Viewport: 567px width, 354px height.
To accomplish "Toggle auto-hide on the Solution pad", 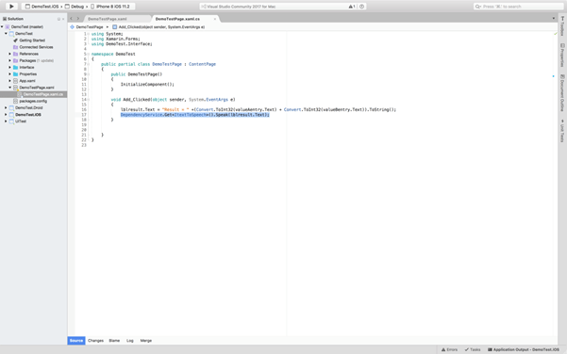I will pos(58,19).
